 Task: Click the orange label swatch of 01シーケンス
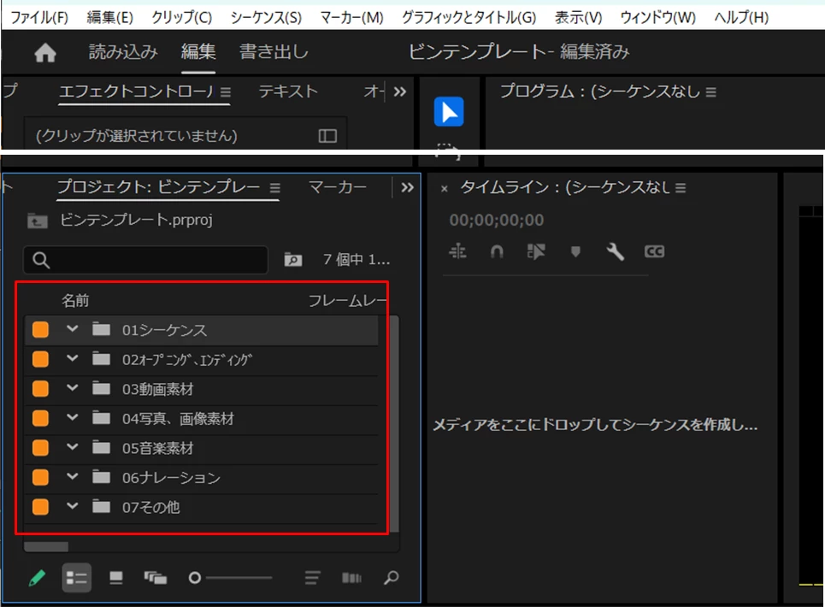pyautogui.click(x=40, y=329)
